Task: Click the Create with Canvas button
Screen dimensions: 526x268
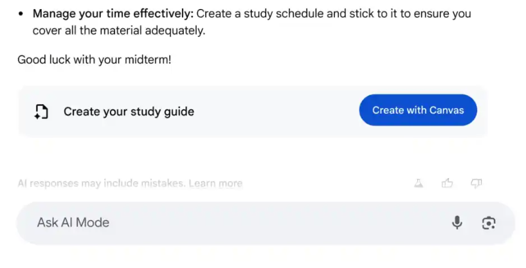Action: (417, 110)
